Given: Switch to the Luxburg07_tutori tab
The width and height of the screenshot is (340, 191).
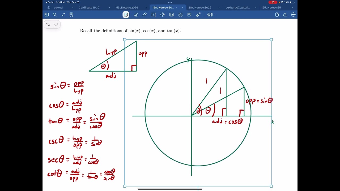Looking at the screenshot, I should pyautogui.click(x=238, y=7).
